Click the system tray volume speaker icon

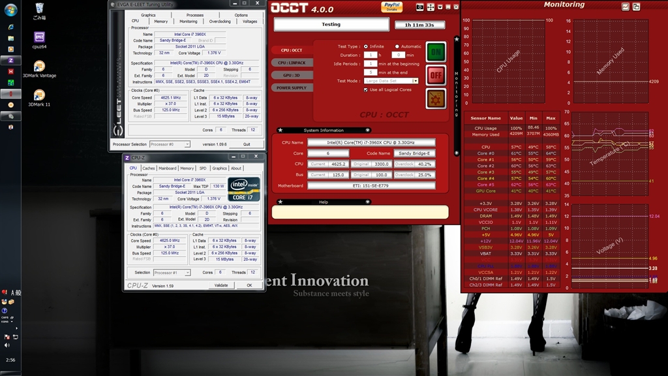(7, 345)
